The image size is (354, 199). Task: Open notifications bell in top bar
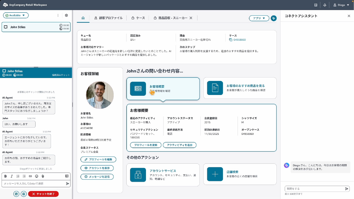[325, 5]
